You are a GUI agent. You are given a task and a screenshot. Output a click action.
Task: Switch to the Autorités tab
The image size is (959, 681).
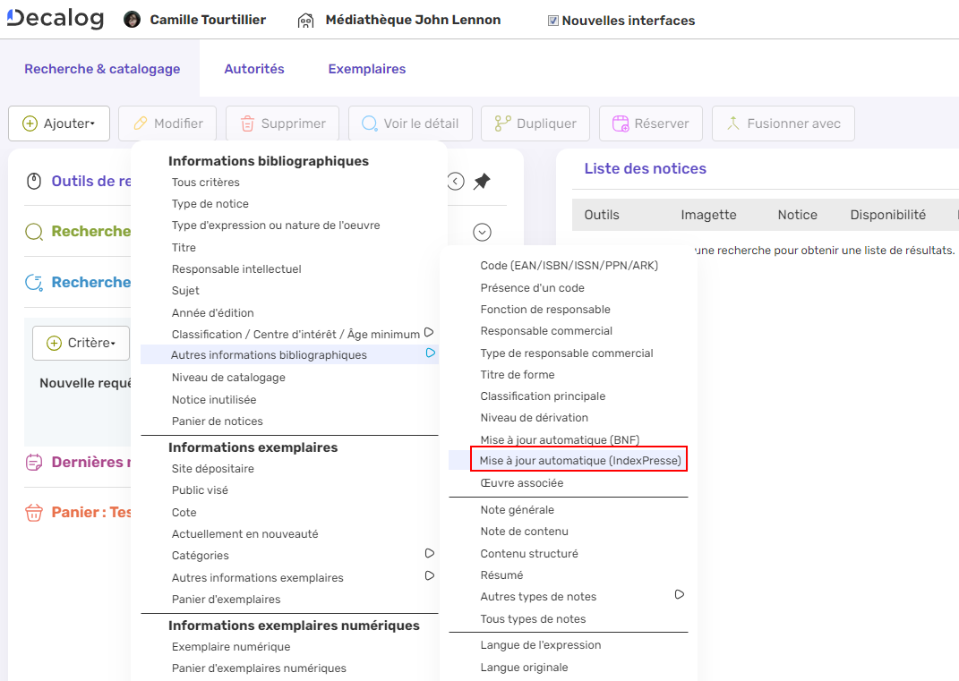[x=254, y=69]
